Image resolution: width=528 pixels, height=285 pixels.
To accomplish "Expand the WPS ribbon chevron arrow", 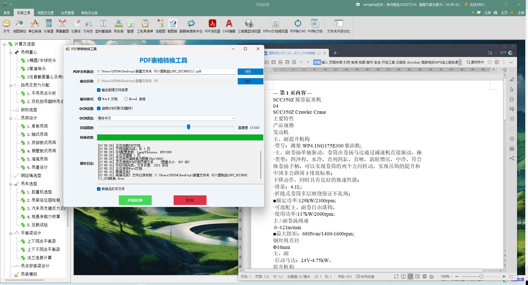I will pyautogui.click(x=511, y=62).
